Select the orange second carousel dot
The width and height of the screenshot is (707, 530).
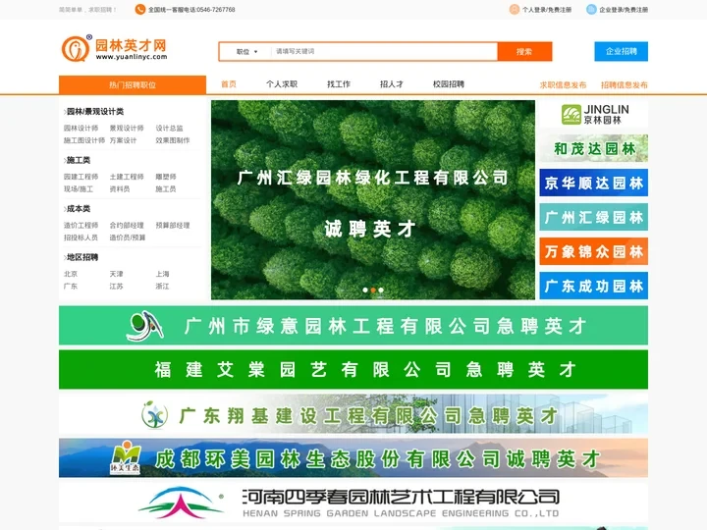(x=373, y=291)
